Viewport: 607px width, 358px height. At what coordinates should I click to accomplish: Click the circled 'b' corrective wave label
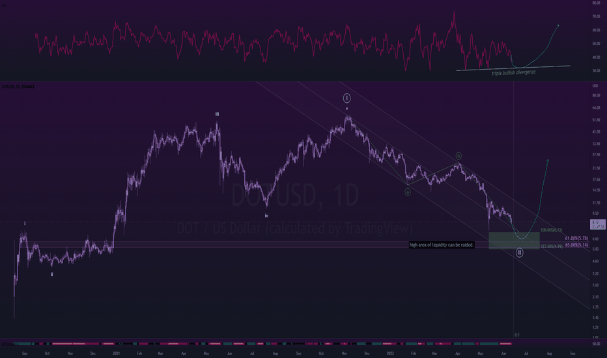click(x=459, y=156)
